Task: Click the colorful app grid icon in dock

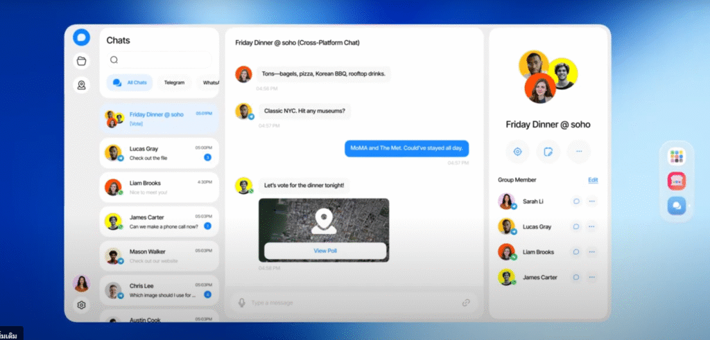Action: click(x=676, y=156)
